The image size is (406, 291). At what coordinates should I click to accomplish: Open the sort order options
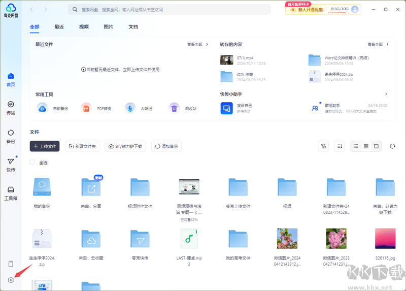[340, 146]
